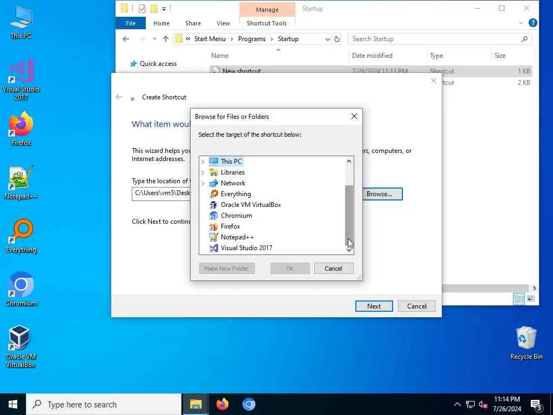Open the View ribbon tab
Screen dimensions: 553x415
pos(223,23)
